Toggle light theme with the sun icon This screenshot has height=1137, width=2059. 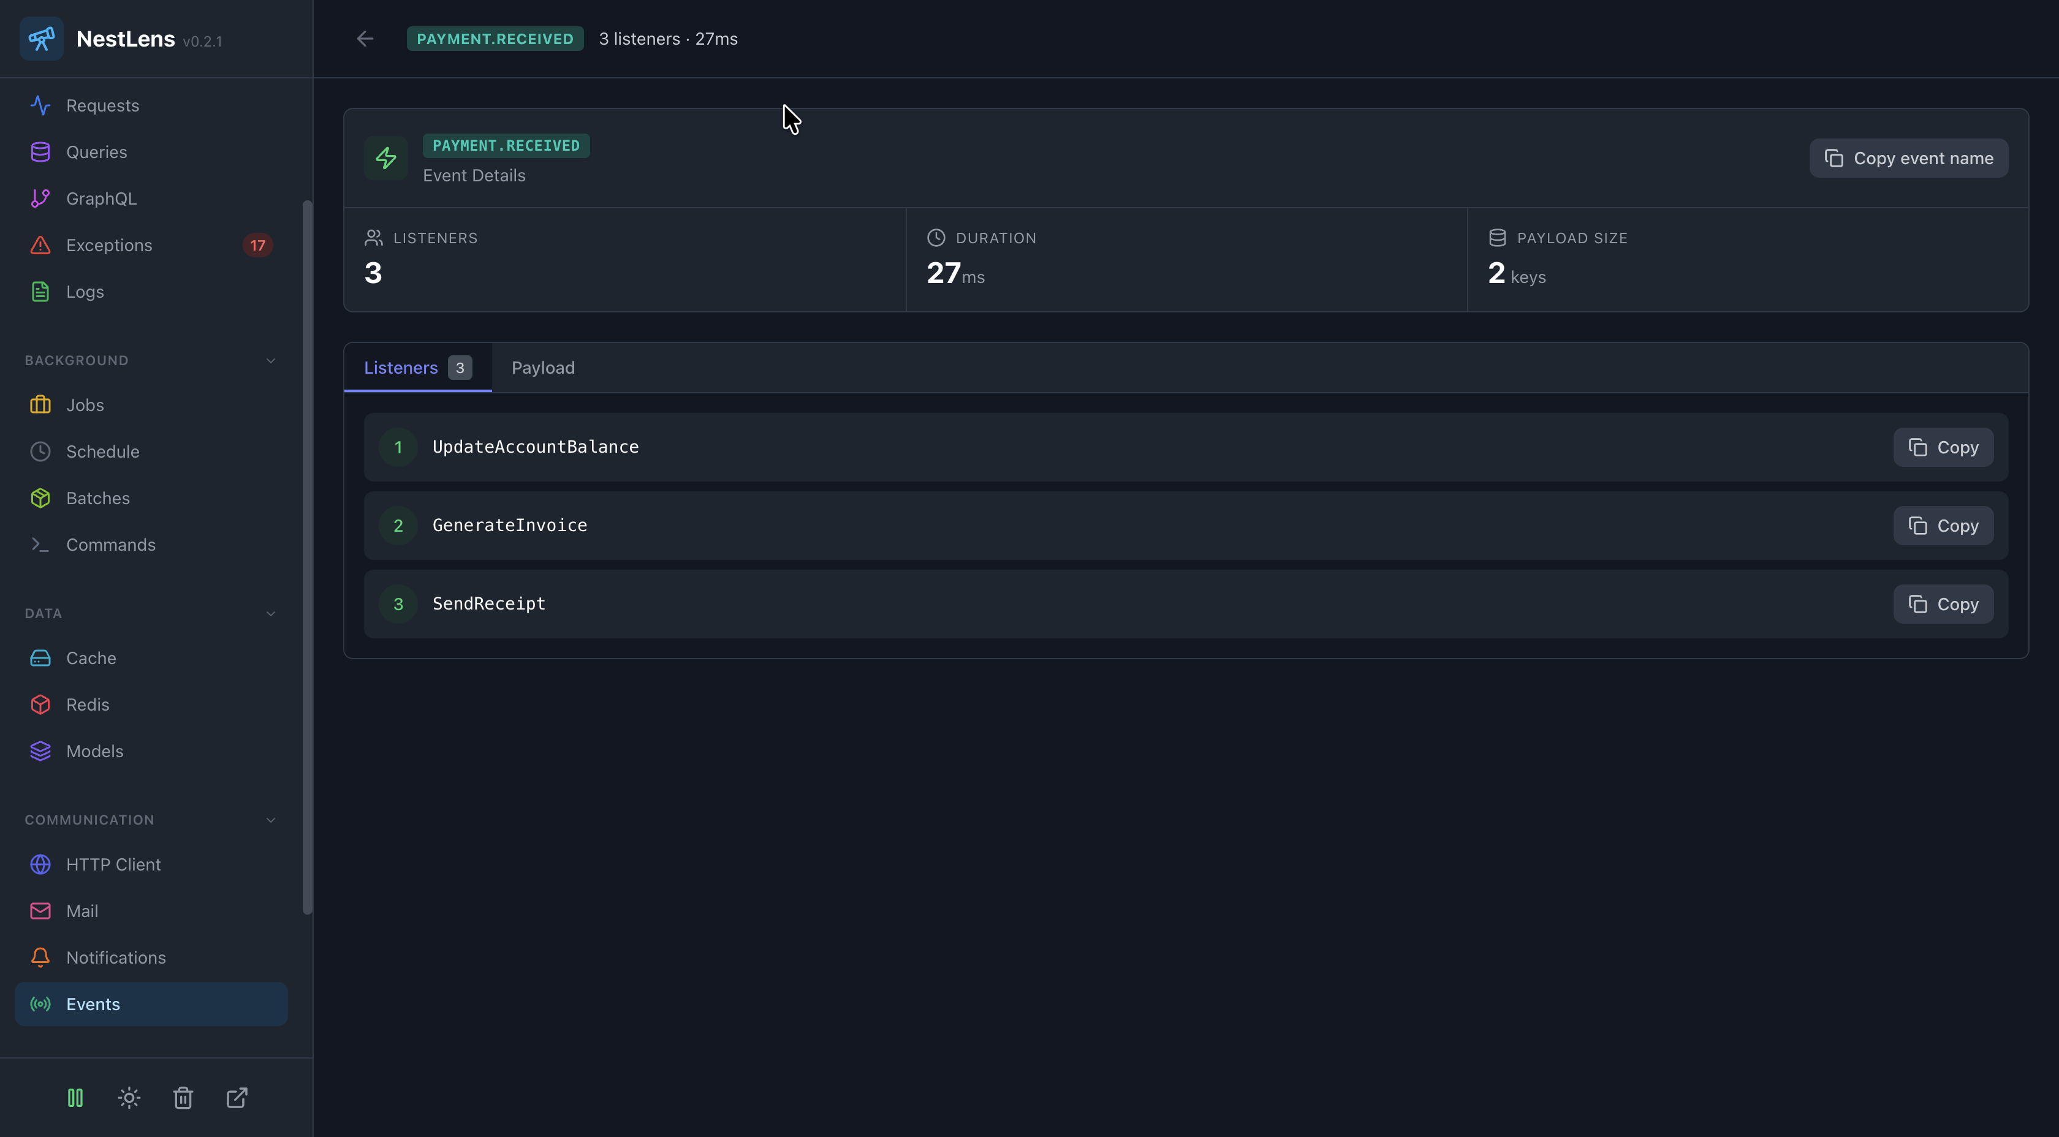click(129, 1098)
